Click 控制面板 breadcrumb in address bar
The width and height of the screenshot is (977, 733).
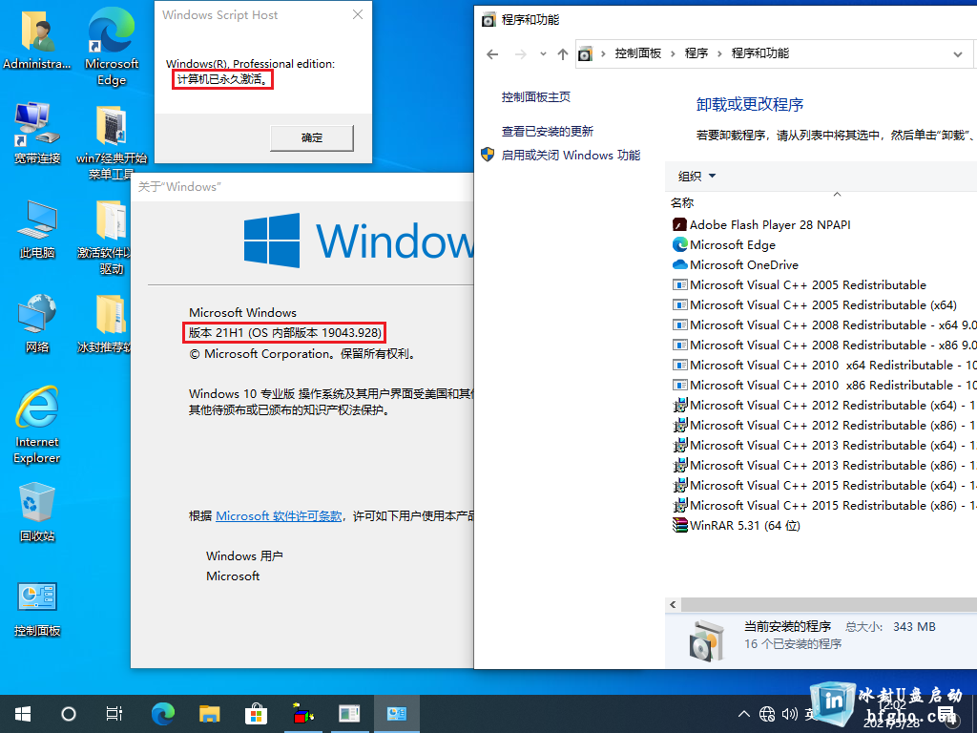[x=638, y=53]
